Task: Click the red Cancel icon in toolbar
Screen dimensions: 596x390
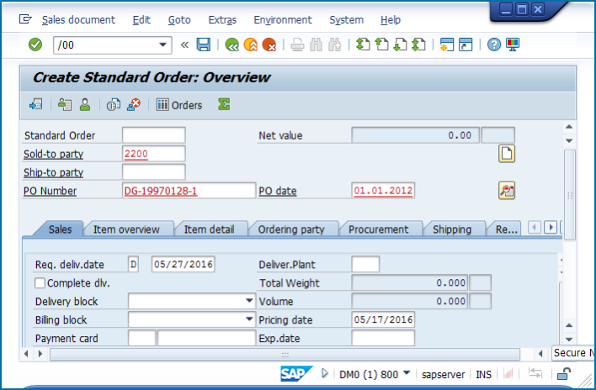Action: pos(269,45)
